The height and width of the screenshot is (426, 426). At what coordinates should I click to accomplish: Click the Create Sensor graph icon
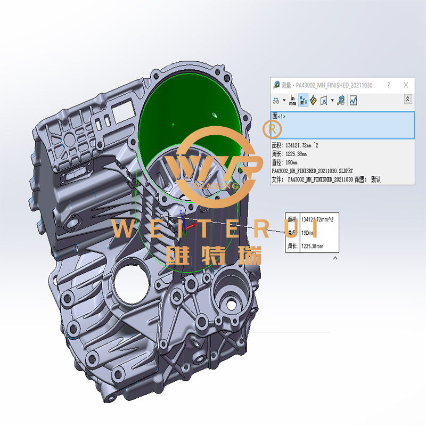(x=353, y=100)
